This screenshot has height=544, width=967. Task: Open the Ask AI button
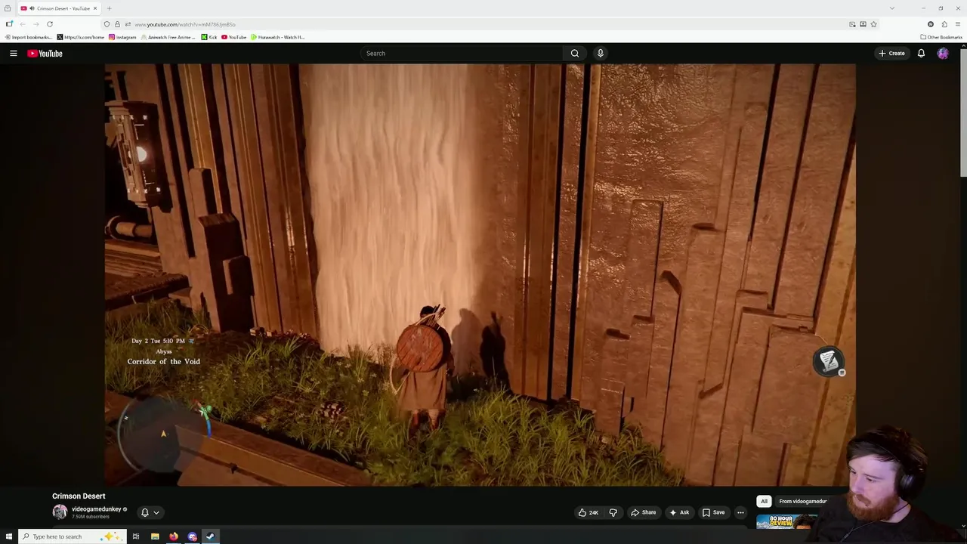(x=679, y=512)
